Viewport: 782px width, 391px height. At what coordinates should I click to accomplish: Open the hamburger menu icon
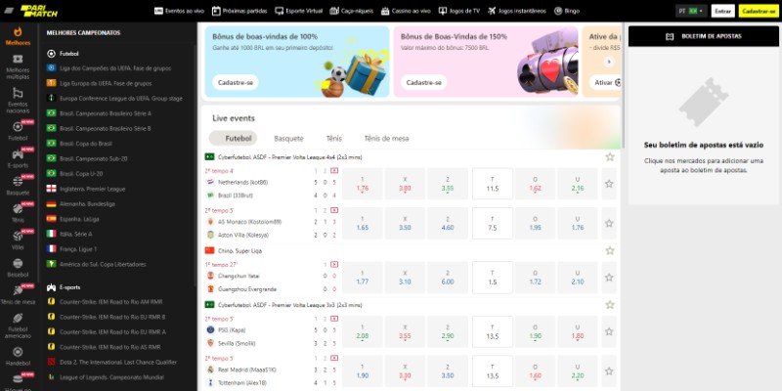pyautogui.click(x=9, y=11)
